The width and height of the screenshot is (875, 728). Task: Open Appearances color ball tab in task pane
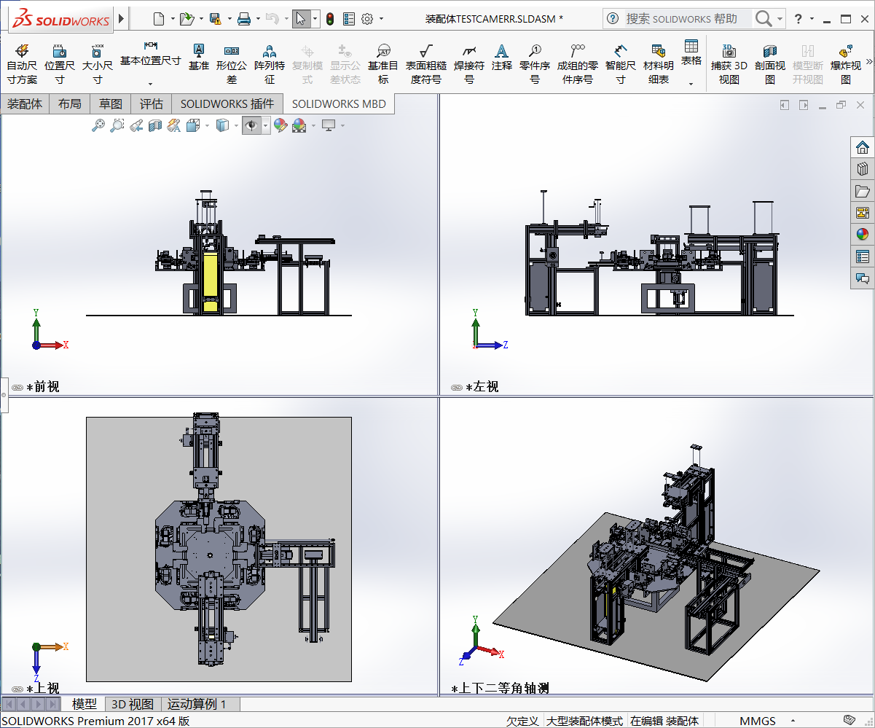[x=863, y=235]
